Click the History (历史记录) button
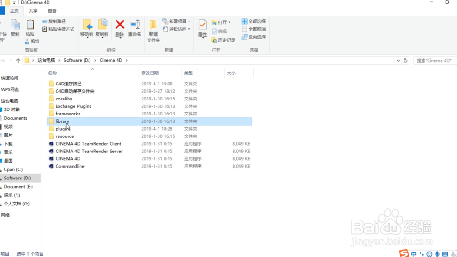The width and height of the screenshot is (457, 257). coord(223,40)
